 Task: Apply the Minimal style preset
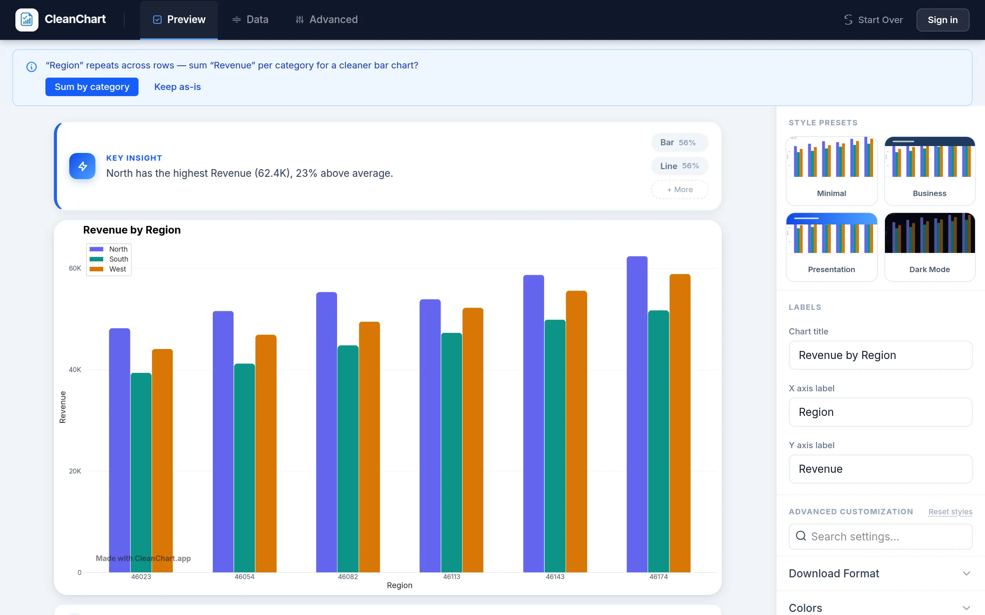(x=831, y=170)
